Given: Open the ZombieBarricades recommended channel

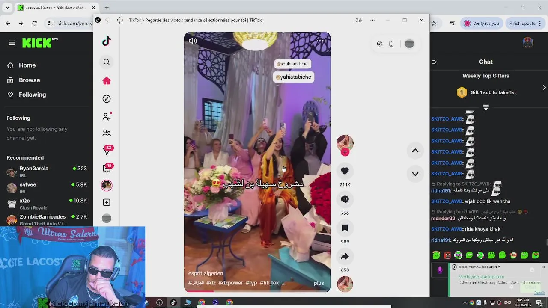Looking at the screenshot, I should pos(47,220).
